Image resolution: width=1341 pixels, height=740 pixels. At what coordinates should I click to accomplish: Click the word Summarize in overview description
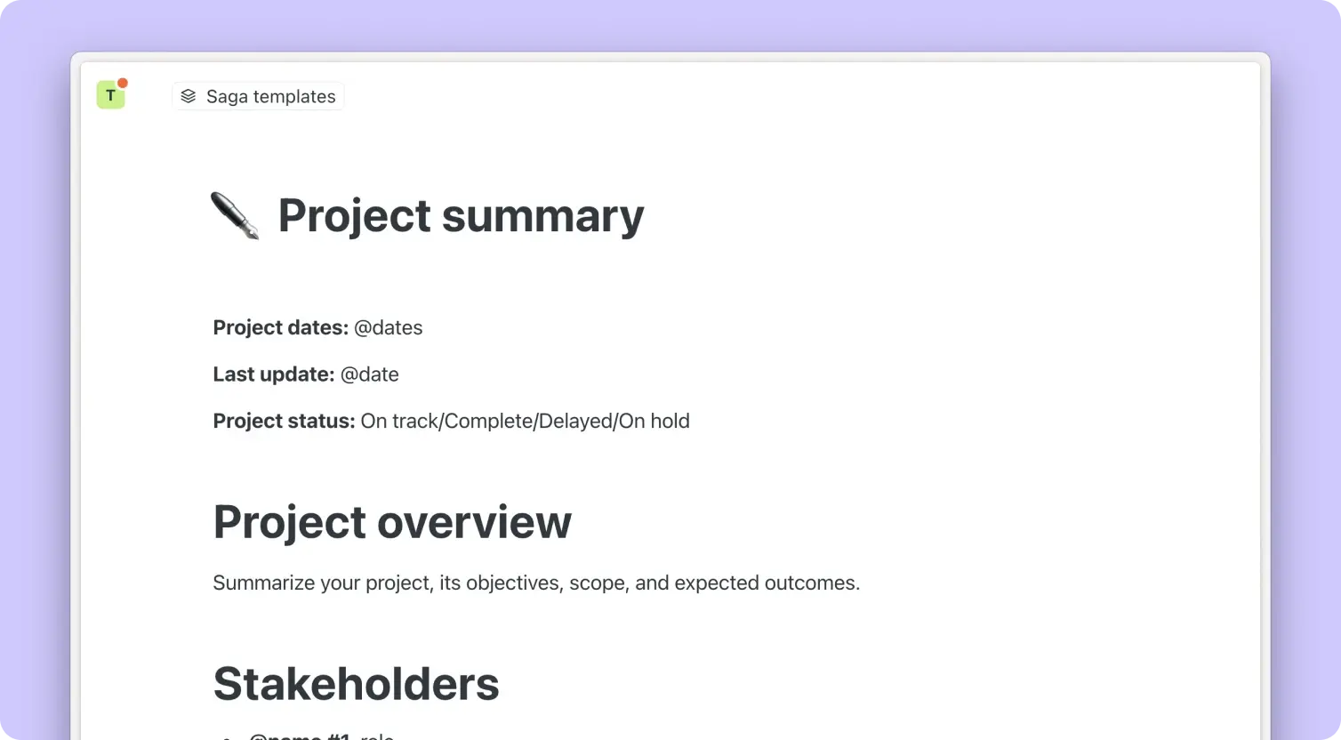point(264,583)
